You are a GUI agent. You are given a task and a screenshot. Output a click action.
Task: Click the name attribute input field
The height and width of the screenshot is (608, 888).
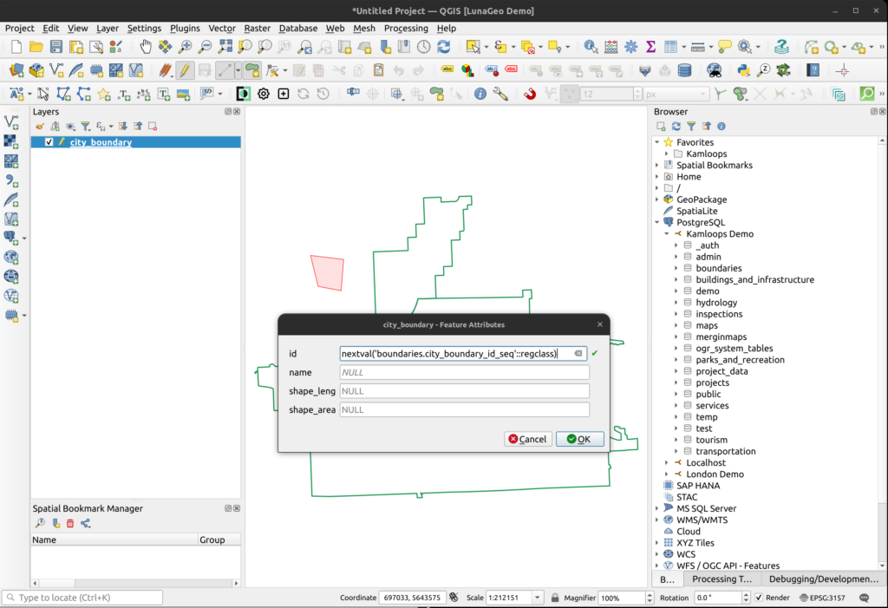pos(464,372)
